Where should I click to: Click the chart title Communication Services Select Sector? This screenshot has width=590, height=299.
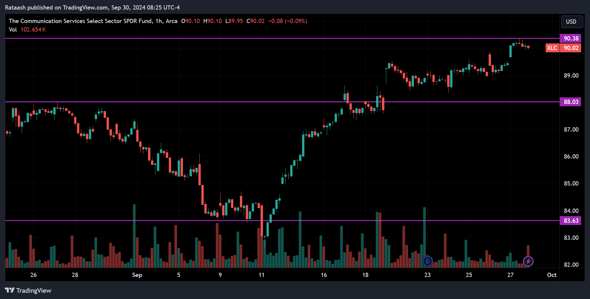click(x=93, y=21)
